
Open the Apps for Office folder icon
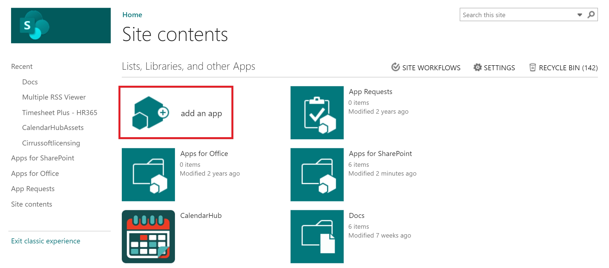point(148,175)
